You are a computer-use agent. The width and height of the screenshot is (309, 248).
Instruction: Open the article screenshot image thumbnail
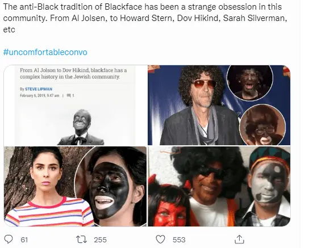pyautogui.click(x=76, y=106)
